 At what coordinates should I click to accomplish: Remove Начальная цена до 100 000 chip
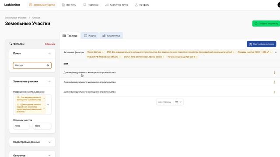coord(197,57)
